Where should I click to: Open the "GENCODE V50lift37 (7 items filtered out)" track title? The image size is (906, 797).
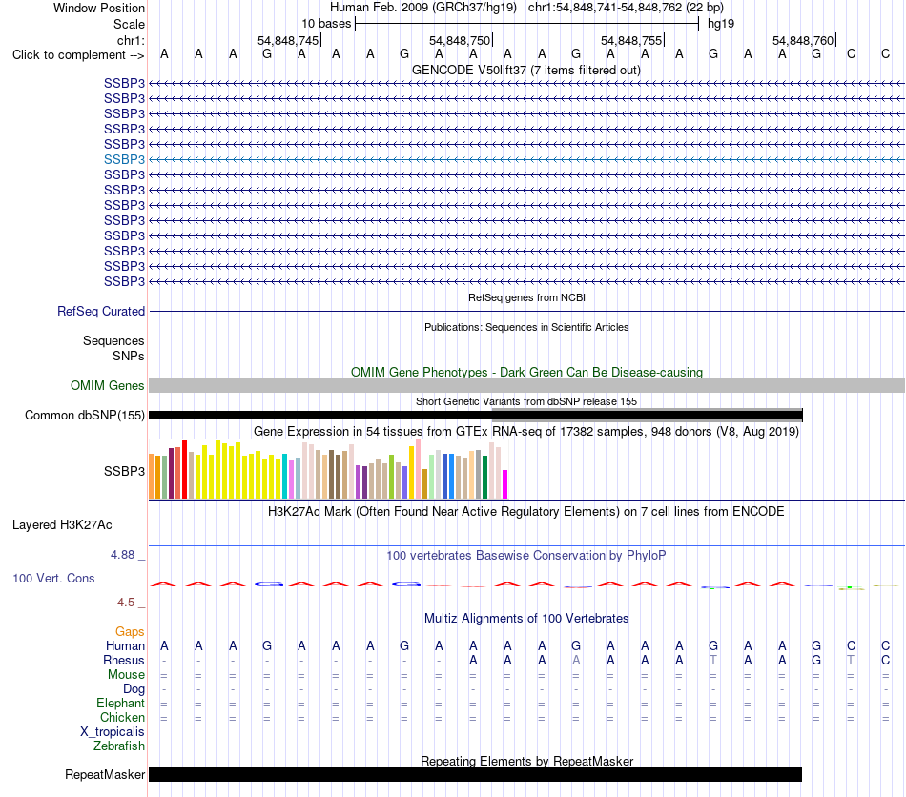[525, 71]
